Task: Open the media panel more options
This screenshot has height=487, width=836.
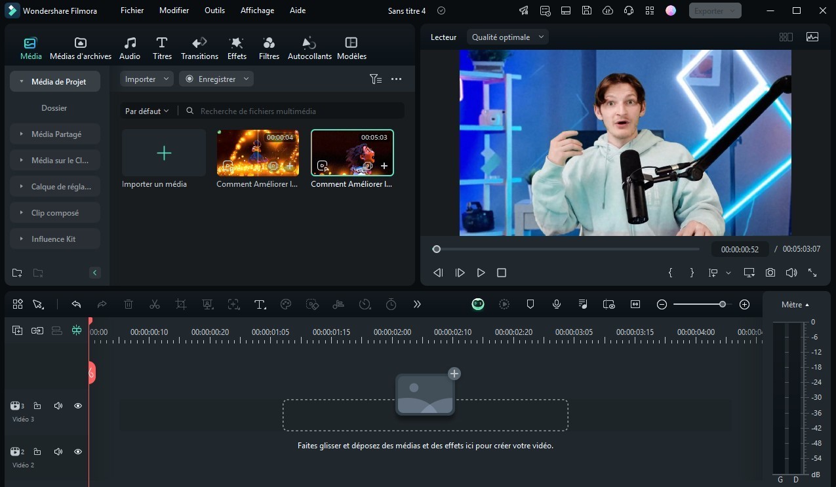Action: [x=396, y=79]
